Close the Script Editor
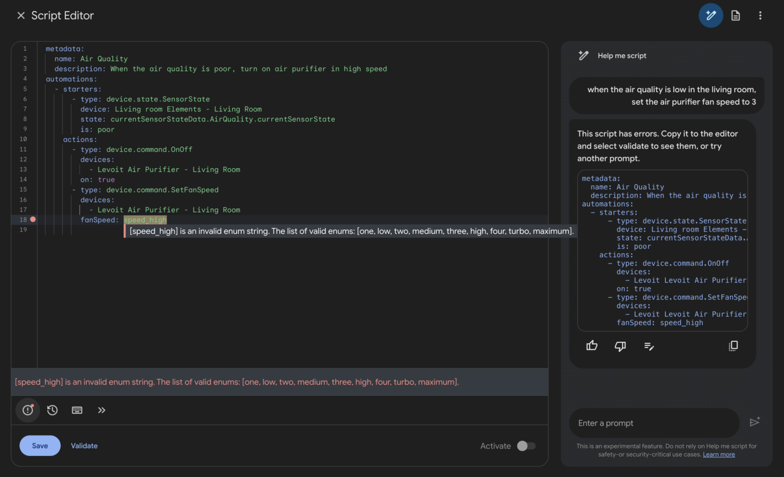This screenshot has height=477, width=784. [x=21, y=15]
